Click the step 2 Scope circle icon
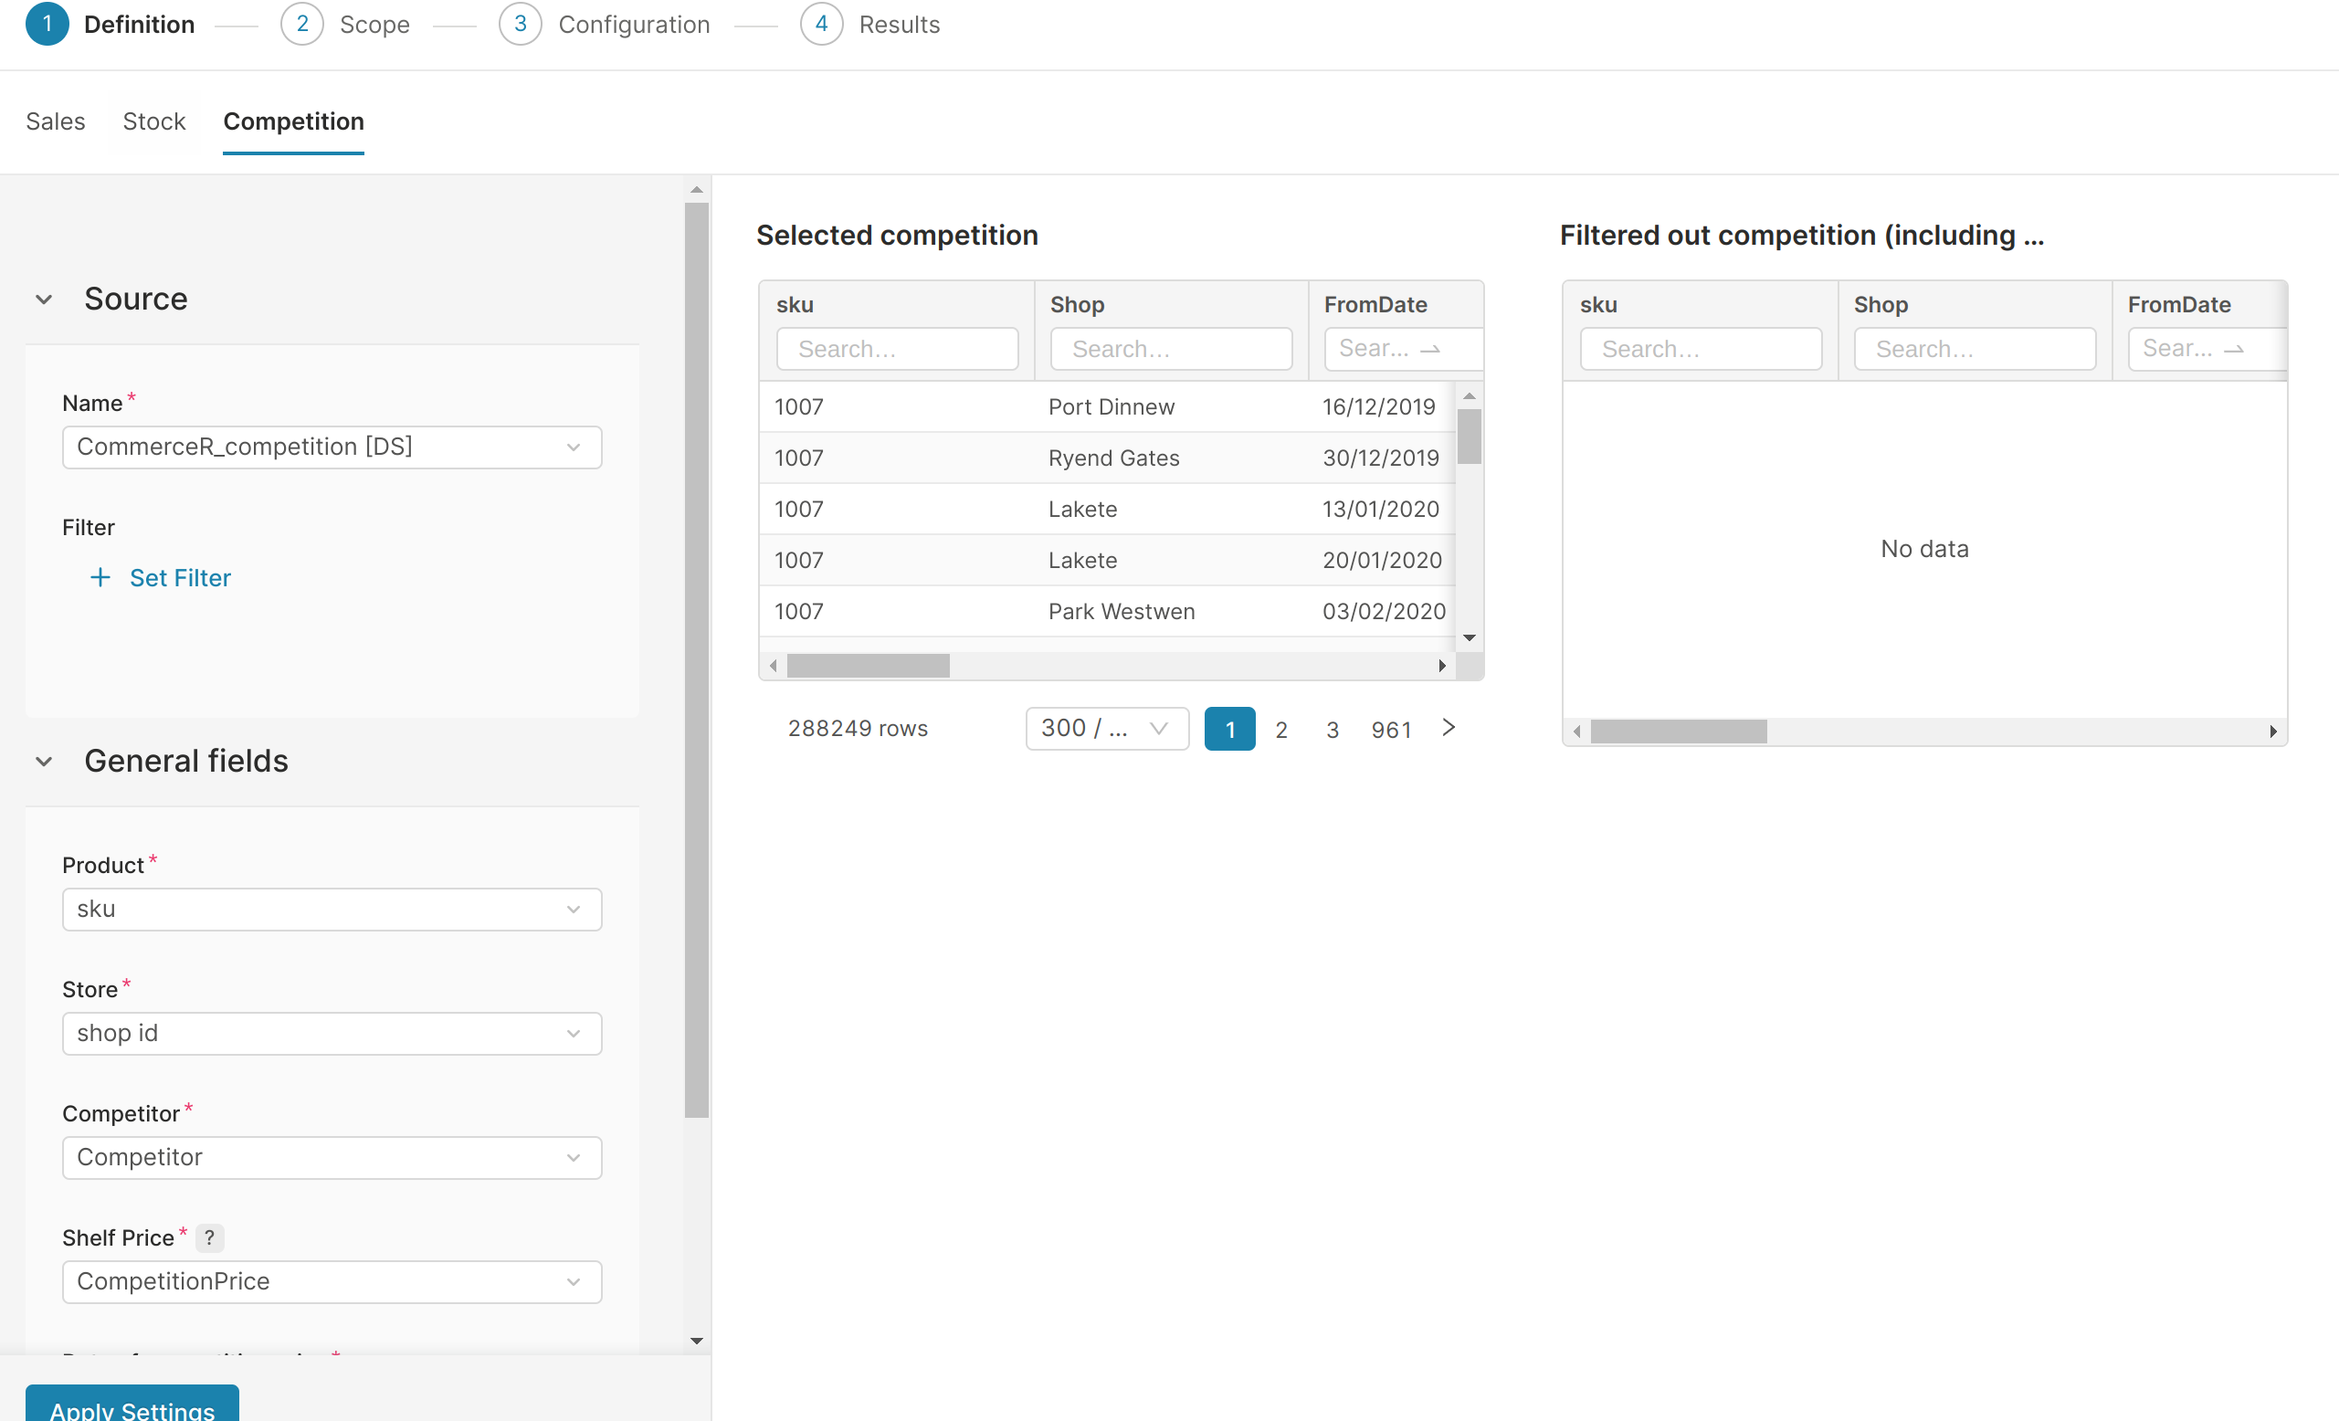This screenshot has width=2339, height=1421. tap(302, 24)
